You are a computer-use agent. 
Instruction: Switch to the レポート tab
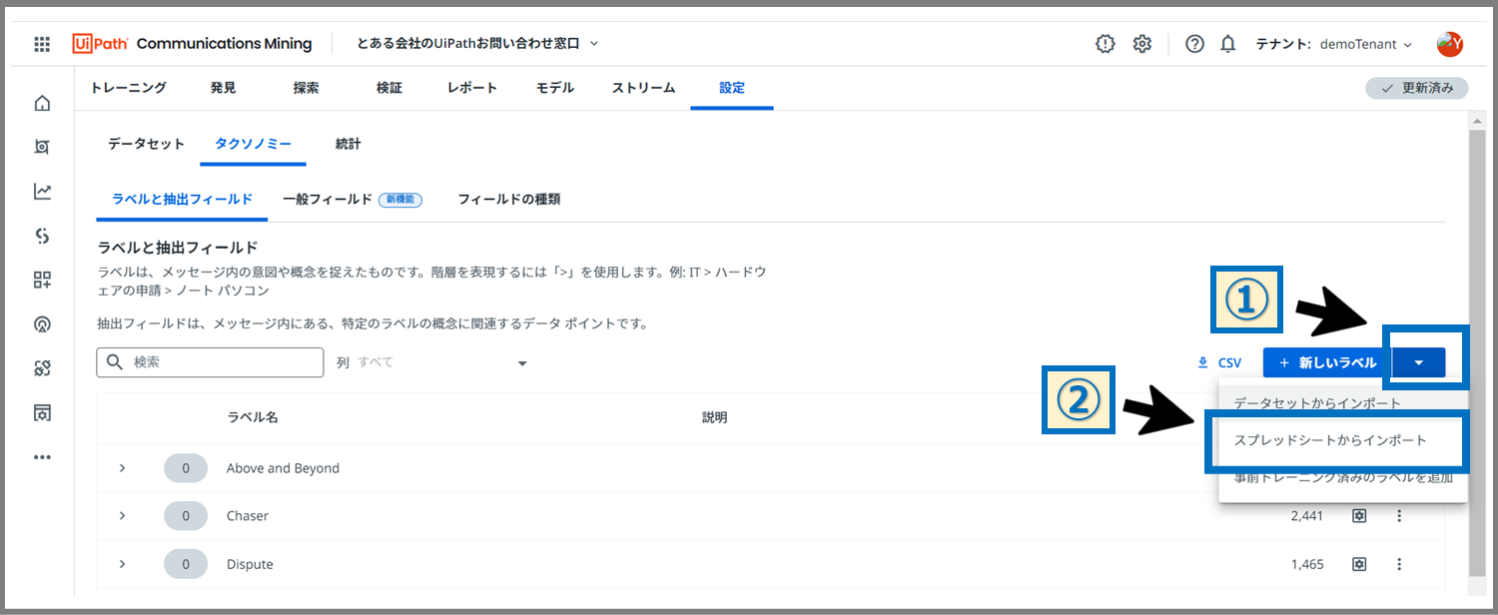(x=472, y=88)
